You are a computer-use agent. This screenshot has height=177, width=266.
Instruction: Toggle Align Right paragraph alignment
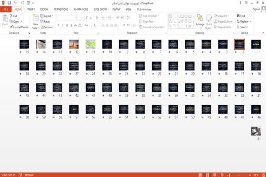[x=111, y=25]
